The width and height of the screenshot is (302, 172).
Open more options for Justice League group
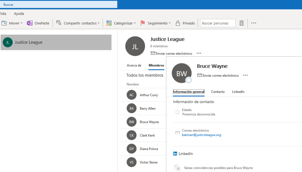199,53
